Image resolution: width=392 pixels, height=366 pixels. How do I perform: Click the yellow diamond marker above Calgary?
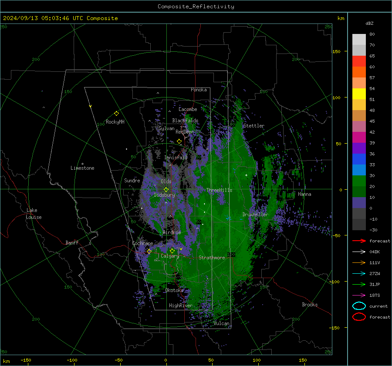point(172,251)
